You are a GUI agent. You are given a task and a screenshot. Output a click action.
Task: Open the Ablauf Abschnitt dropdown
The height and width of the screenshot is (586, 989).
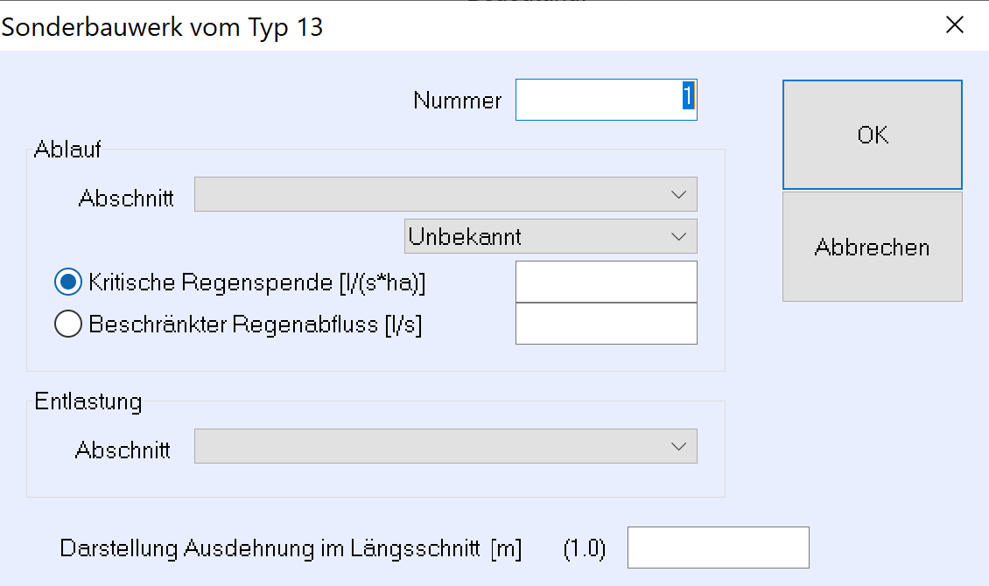(x=445, y=194)
